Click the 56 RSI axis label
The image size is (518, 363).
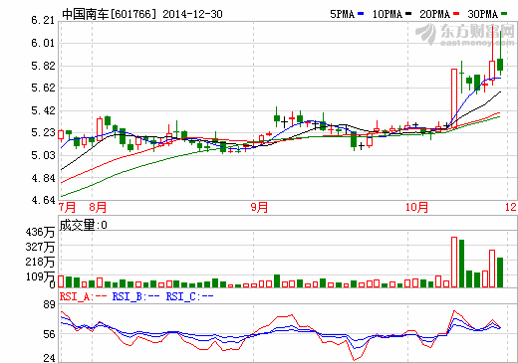[49, 334]
